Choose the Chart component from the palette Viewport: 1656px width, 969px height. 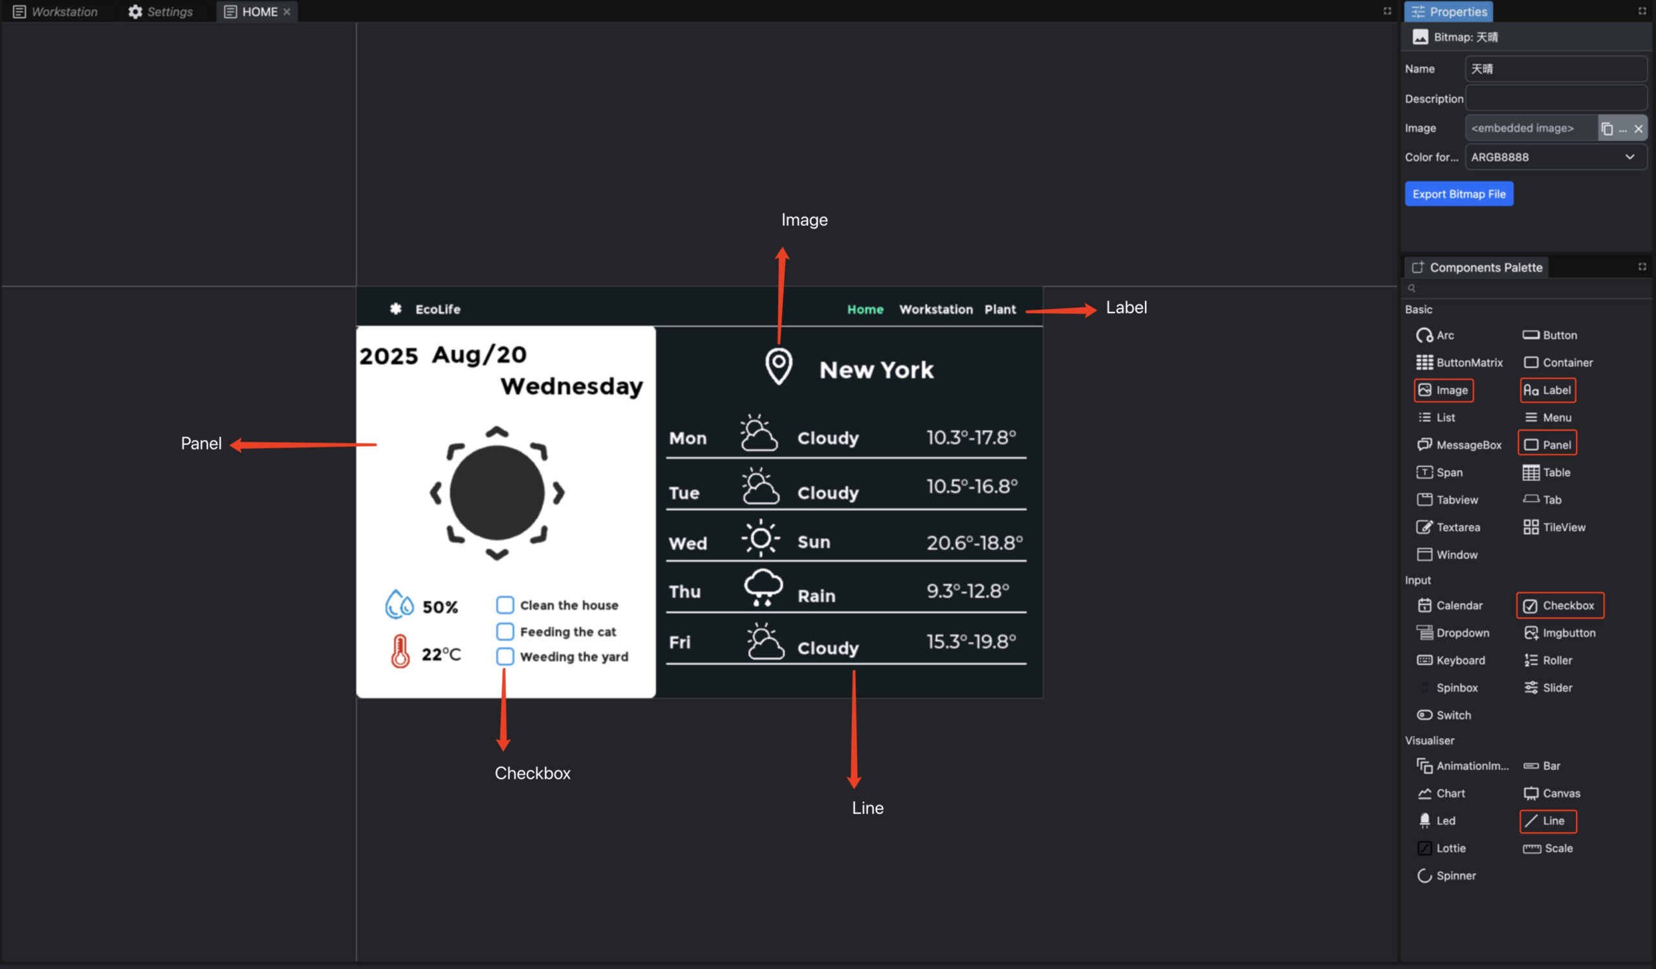(1448, 793)
